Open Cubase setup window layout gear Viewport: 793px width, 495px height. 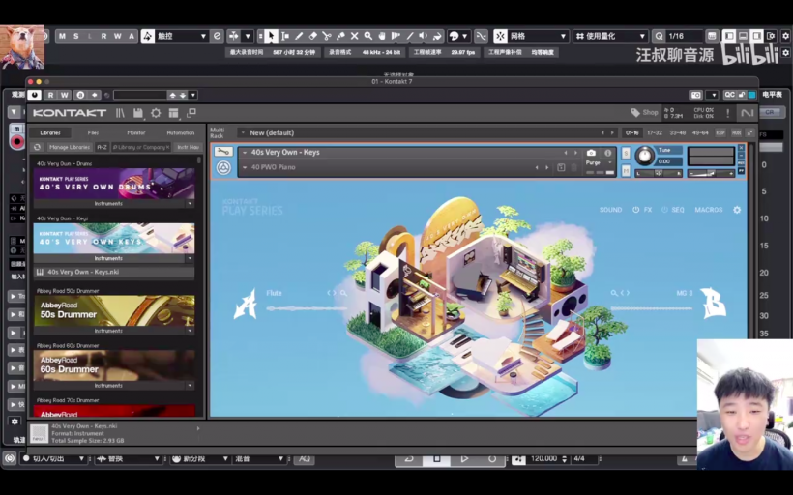point(785,36)
